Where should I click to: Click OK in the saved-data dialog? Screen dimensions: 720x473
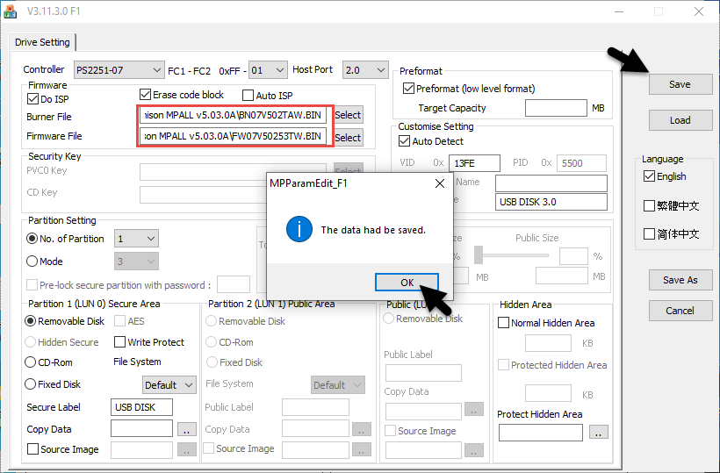407,283
